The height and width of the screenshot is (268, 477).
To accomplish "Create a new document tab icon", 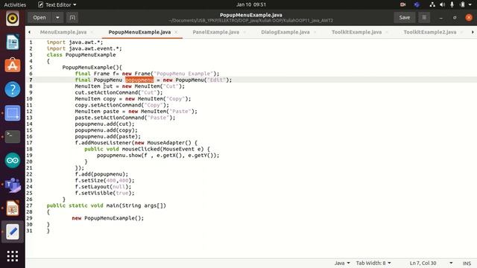I will pos(72,18).
